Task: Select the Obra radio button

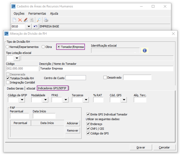Action: pyautogui.click(x=43, y=47)
